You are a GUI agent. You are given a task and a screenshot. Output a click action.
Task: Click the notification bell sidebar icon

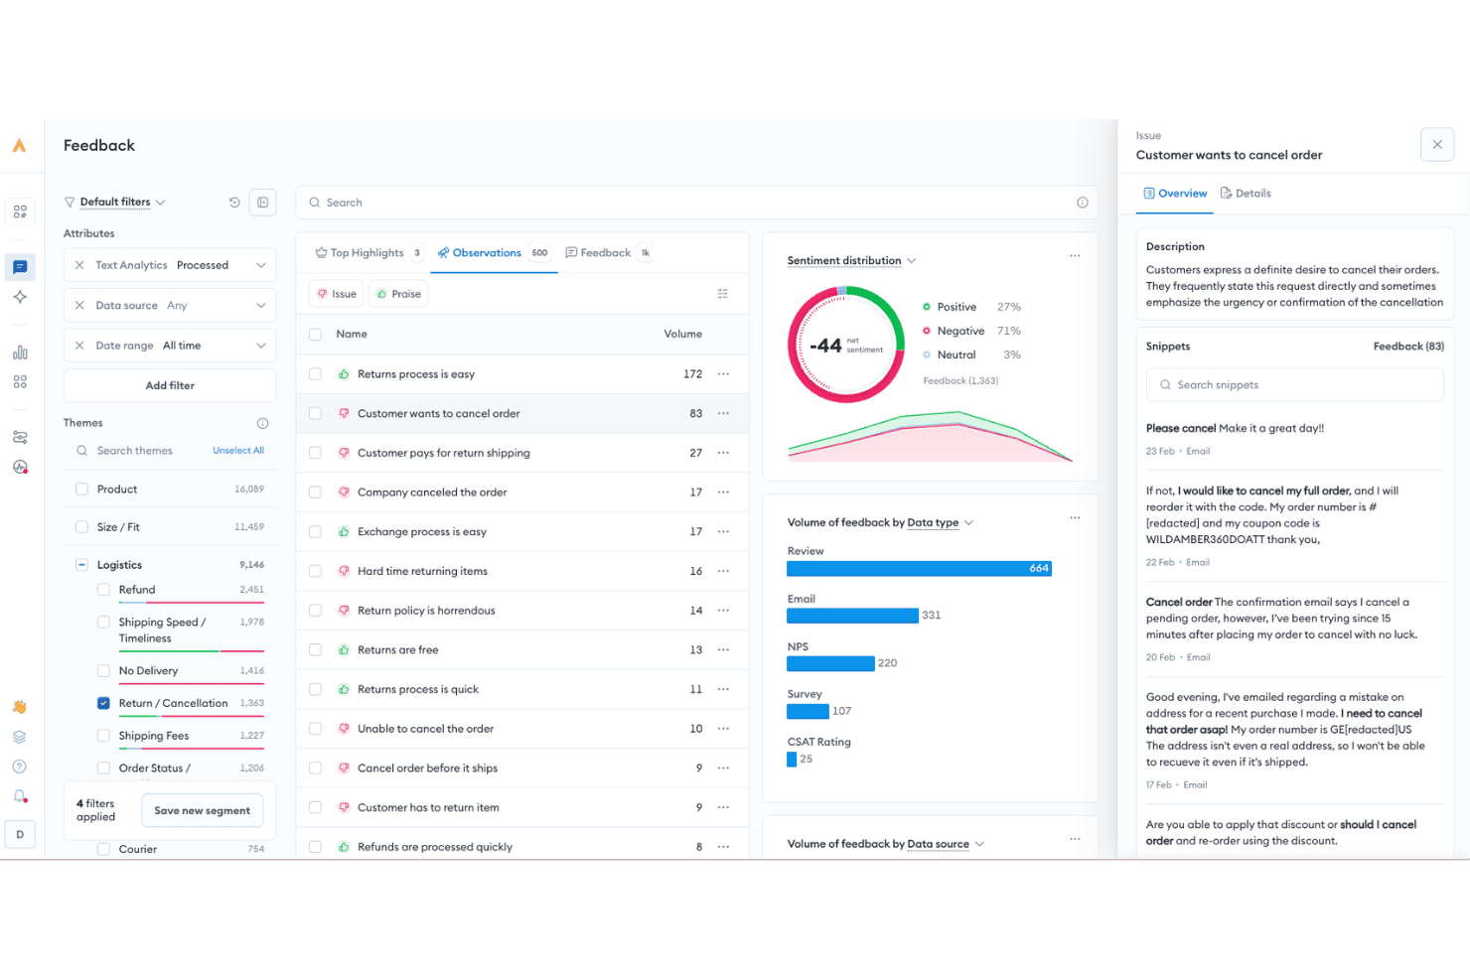coord(20,796)
